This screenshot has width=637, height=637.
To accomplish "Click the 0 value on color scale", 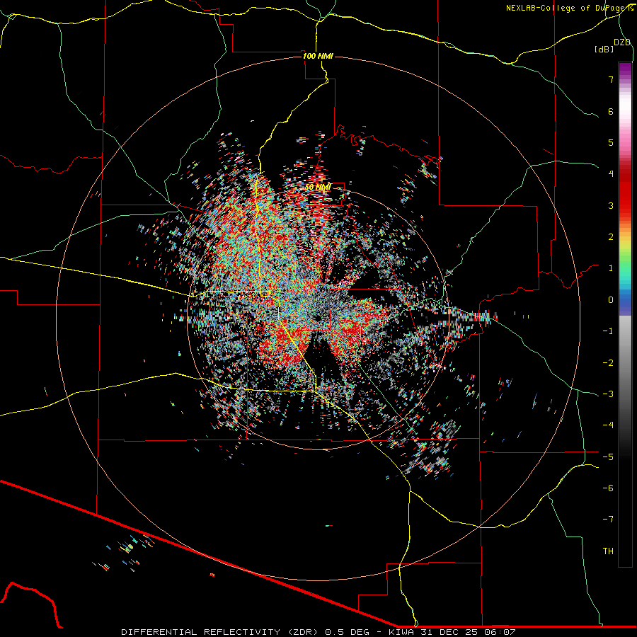I will (611, 300).
